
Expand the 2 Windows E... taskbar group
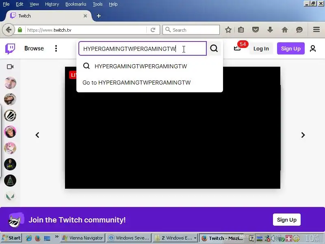pos(175,238)
